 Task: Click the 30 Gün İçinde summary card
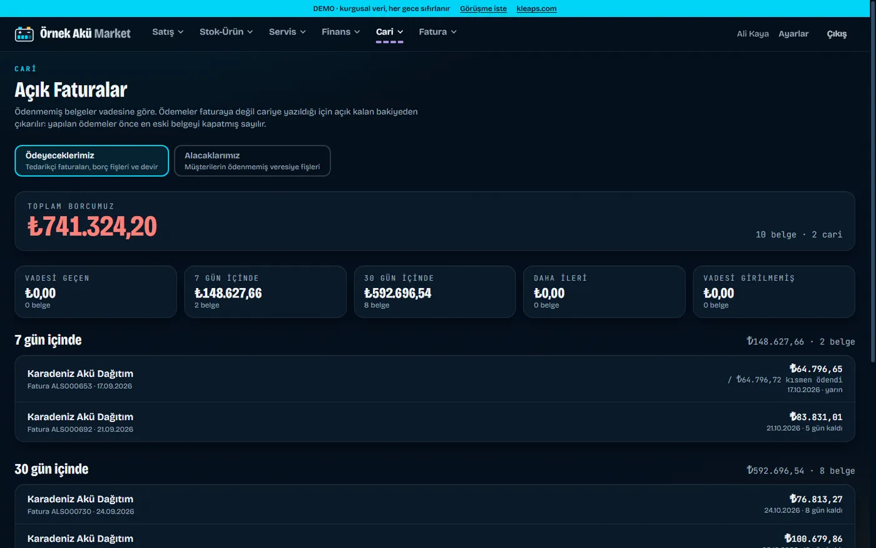pyautogui.click(x=435, y=292)
